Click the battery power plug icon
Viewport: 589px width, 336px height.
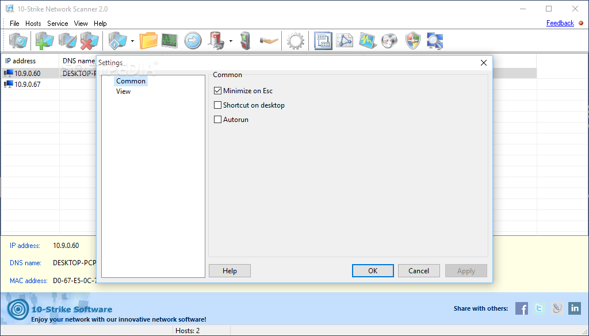point(216,41)
